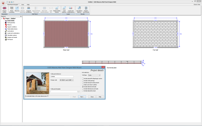
Task: Select Load options in Explorer tree
Action: [11, 31]
